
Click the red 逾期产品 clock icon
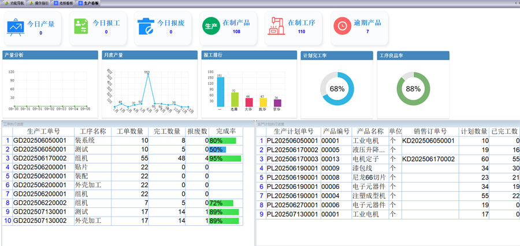pyautogui.click(x=341, y=27)
